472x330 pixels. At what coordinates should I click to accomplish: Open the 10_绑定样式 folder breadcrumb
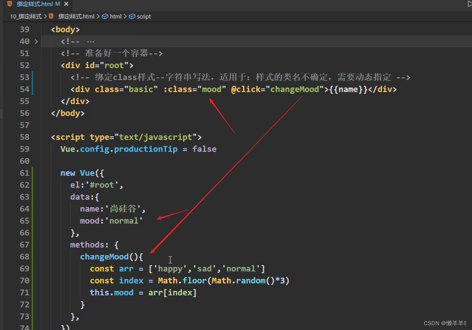point(26,16)
